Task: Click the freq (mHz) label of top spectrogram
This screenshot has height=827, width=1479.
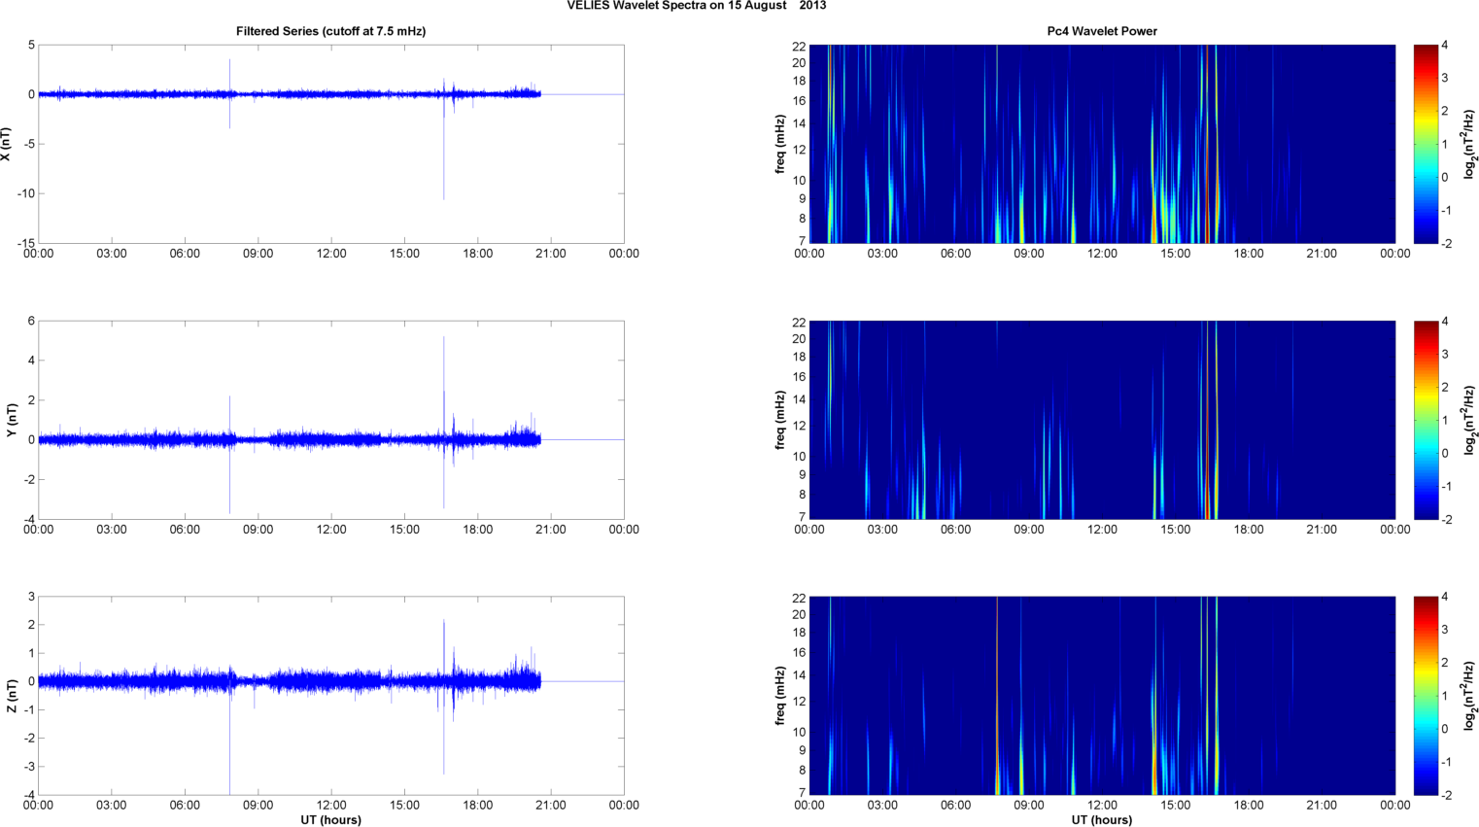Action: point(779,144)
